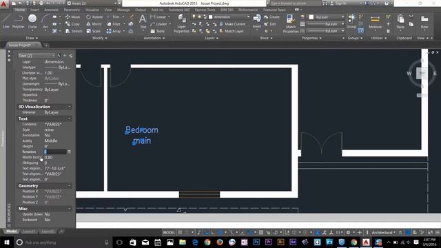Click the AutoCAD application menu logo

click(3, 3)
